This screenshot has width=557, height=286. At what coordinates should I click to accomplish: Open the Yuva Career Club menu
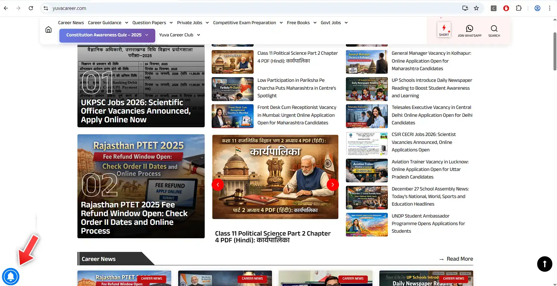coord(179,35)
